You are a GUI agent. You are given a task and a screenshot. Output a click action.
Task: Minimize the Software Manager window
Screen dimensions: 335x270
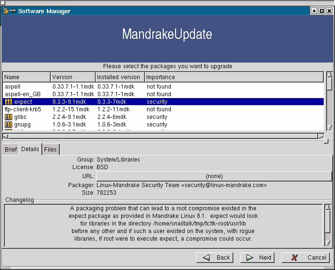click(314, 11)
